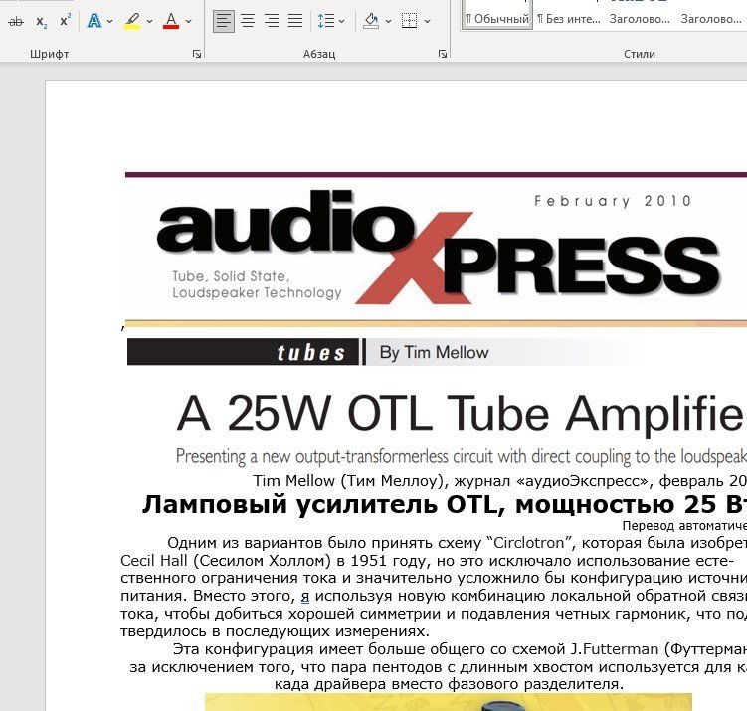Open Абзац dialog launcher

point(443,54)
